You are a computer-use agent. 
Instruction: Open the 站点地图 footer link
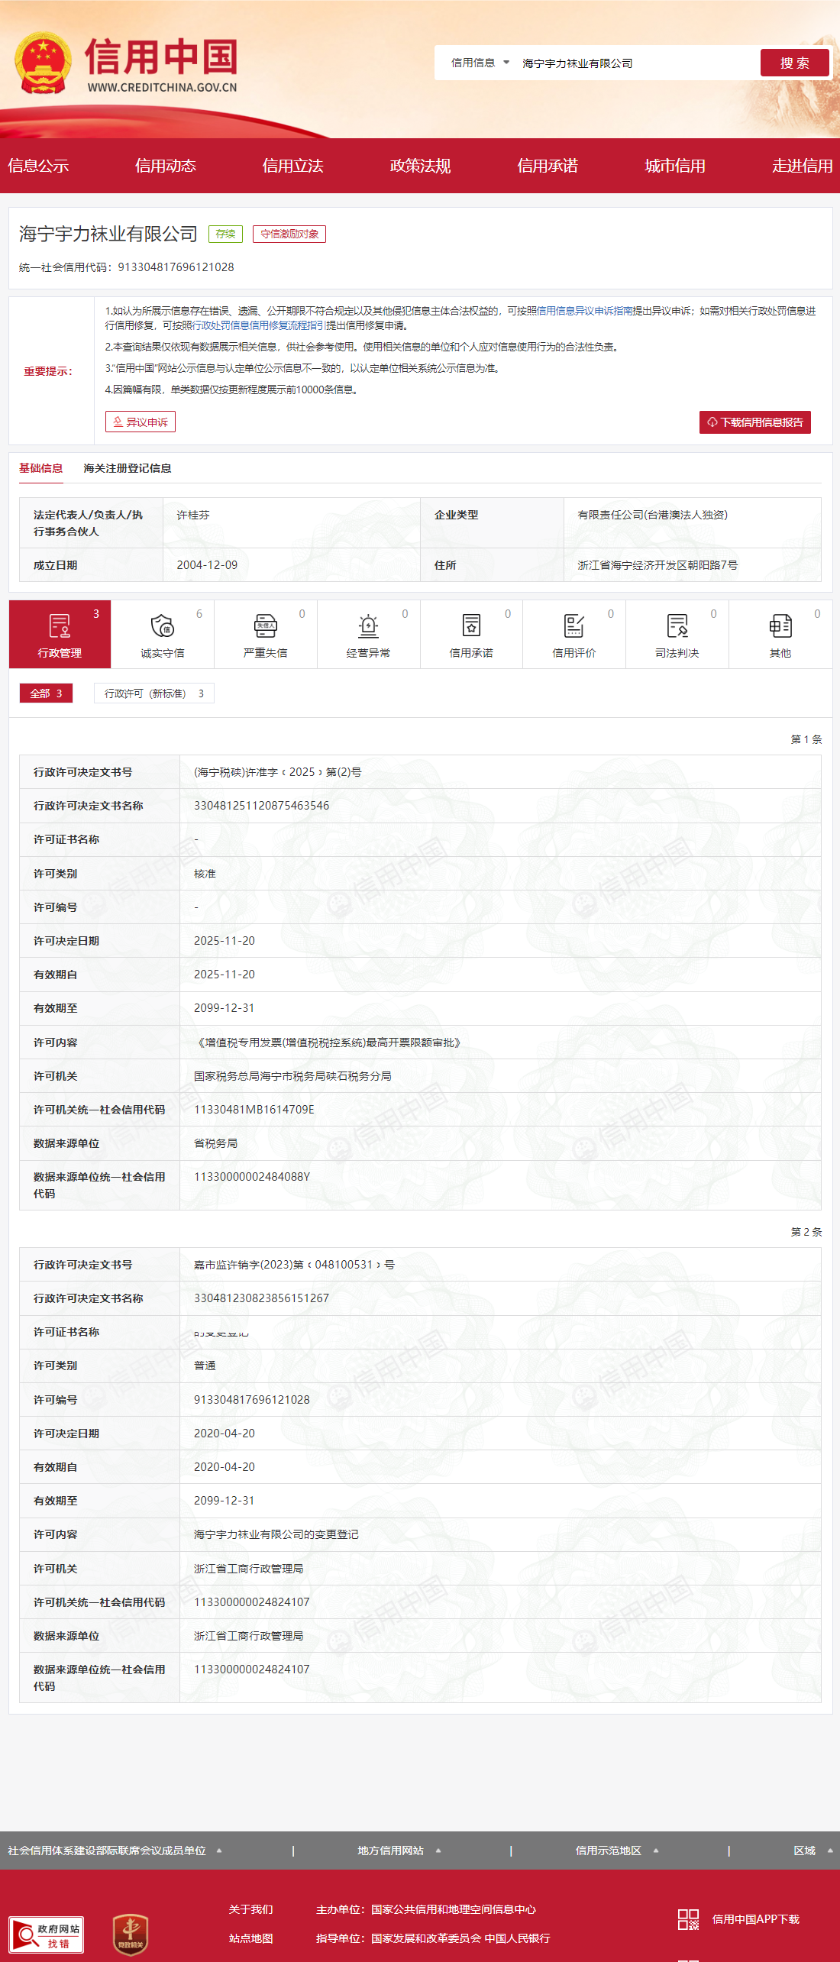(250, 1938)
